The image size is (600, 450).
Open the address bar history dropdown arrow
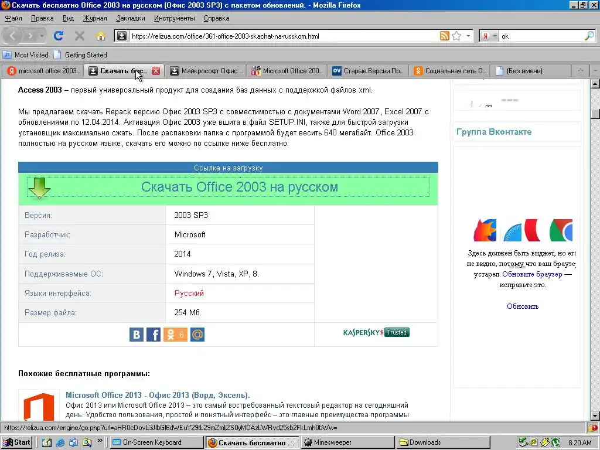coord(468,36)
